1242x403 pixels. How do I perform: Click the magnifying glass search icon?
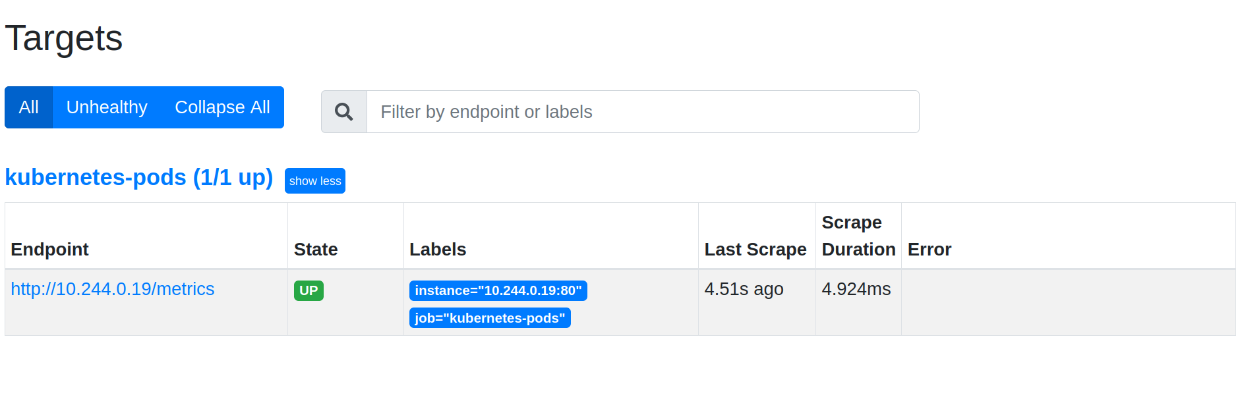click(x=343, y=112)
